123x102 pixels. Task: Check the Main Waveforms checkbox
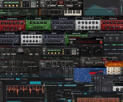point(28,85)
